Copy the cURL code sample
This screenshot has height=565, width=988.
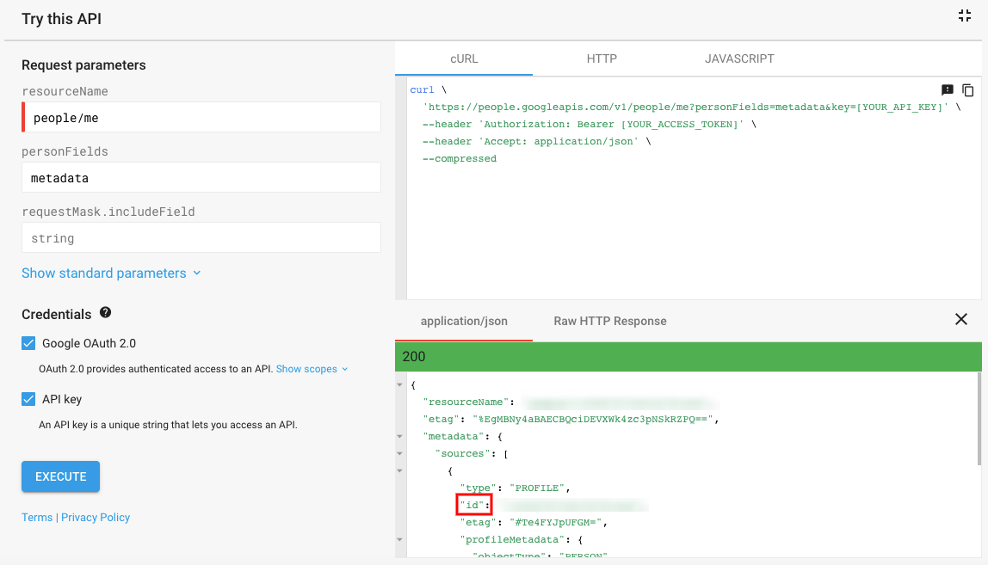pyautogui.click(x=968, y=90)
